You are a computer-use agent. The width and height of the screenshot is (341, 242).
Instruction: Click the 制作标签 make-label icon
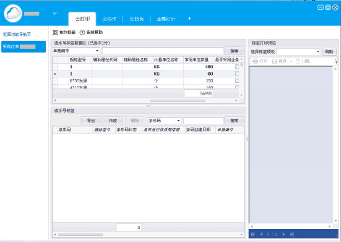pyautogui.click(x=55, y=33)
